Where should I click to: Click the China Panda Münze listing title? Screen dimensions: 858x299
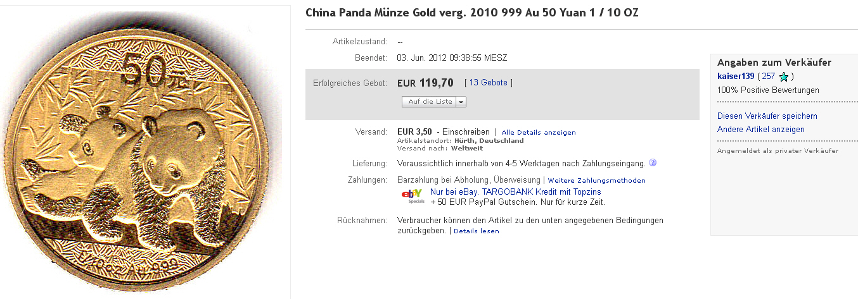click(x=472, y=13)
